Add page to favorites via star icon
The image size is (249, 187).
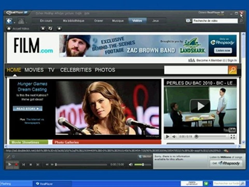59,29
